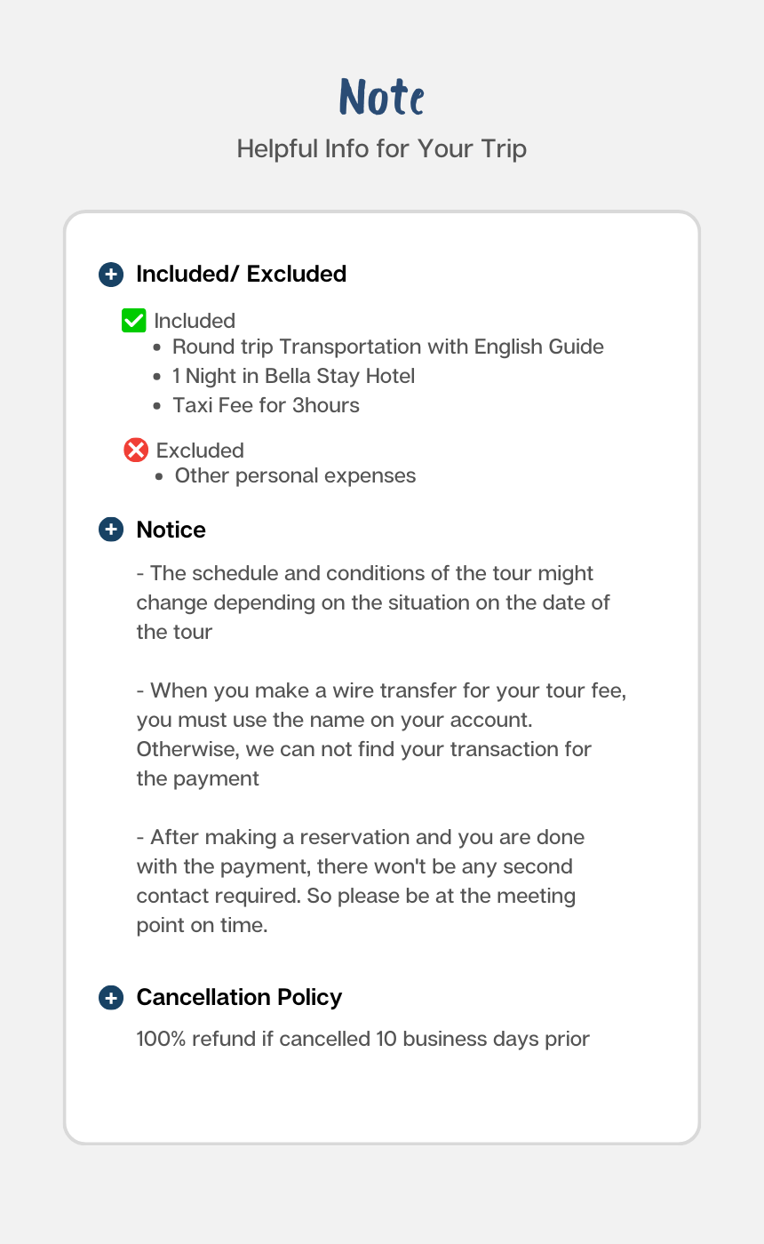
Task: Click the tour schedule change notice paragraph
Action: [373, 602]
